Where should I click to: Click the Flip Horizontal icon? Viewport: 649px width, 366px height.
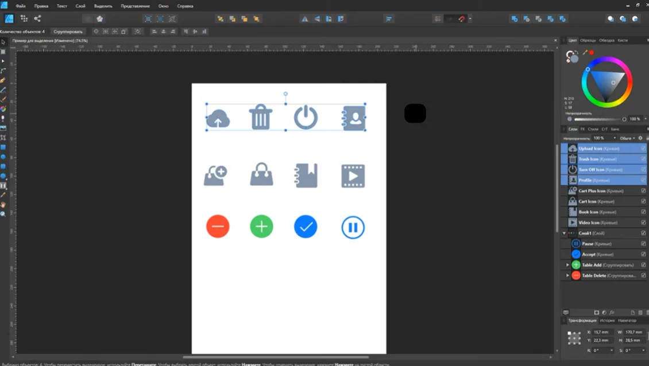click(304, 18)
